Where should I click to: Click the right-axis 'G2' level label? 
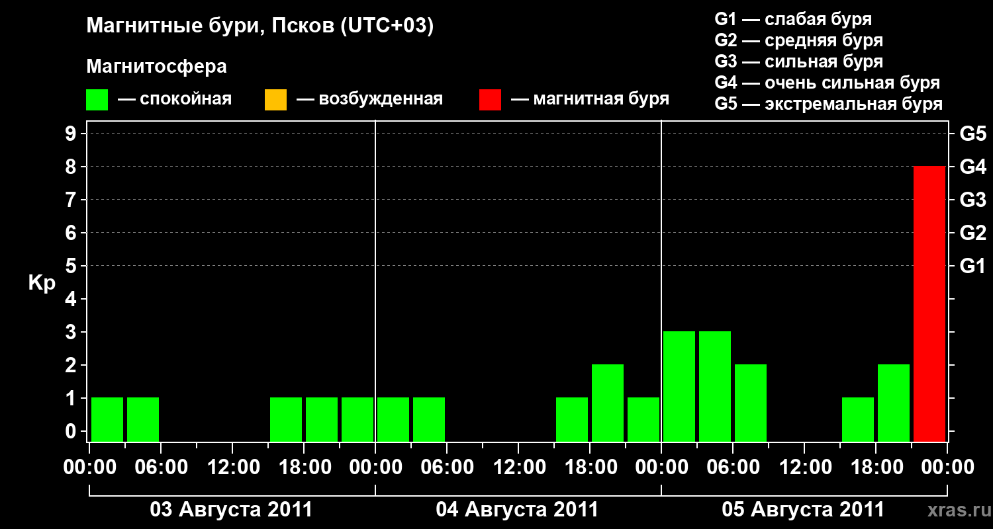coord(972,233)
